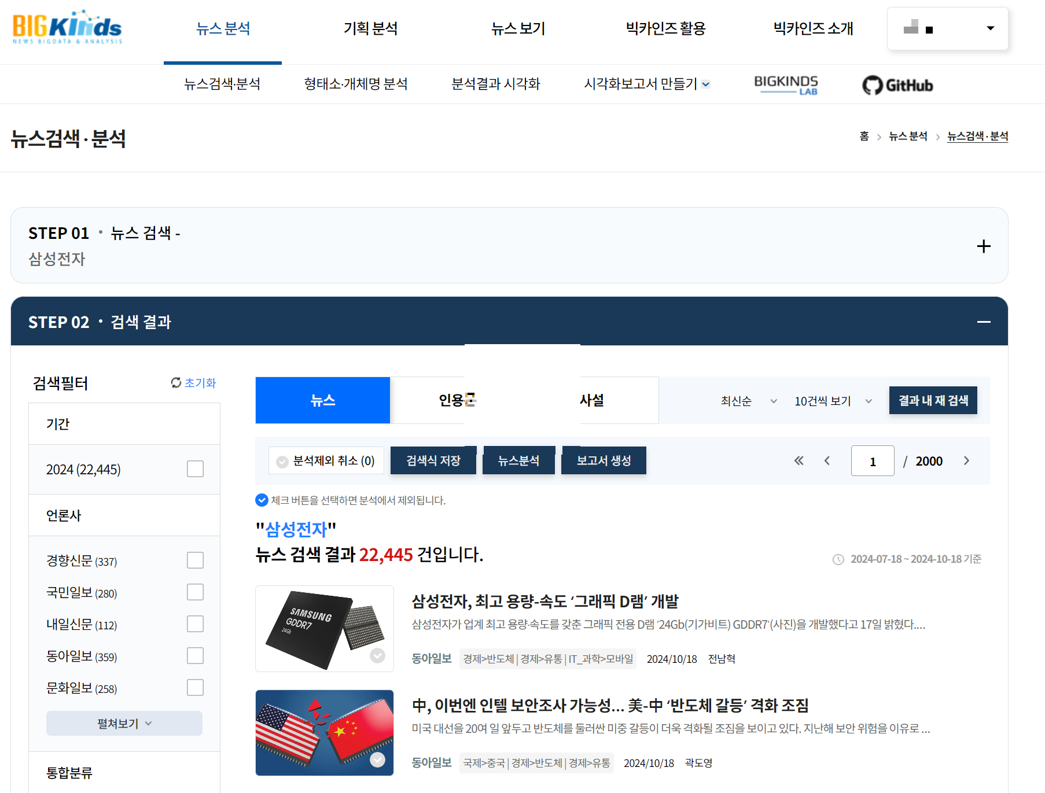Click the blue check info icon

click(x=262, y=500)
